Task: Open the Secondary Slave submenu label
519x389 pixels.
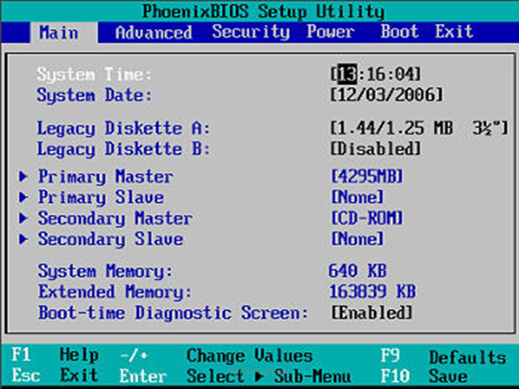Action: pos(110,239)
